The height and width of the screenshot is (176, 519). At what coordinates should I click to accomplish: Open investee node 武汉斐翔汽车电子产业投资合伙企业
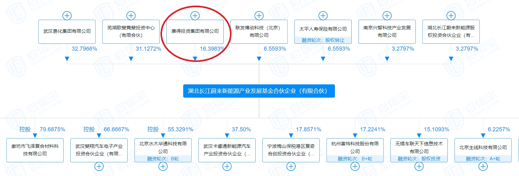(x=99, y=150)
